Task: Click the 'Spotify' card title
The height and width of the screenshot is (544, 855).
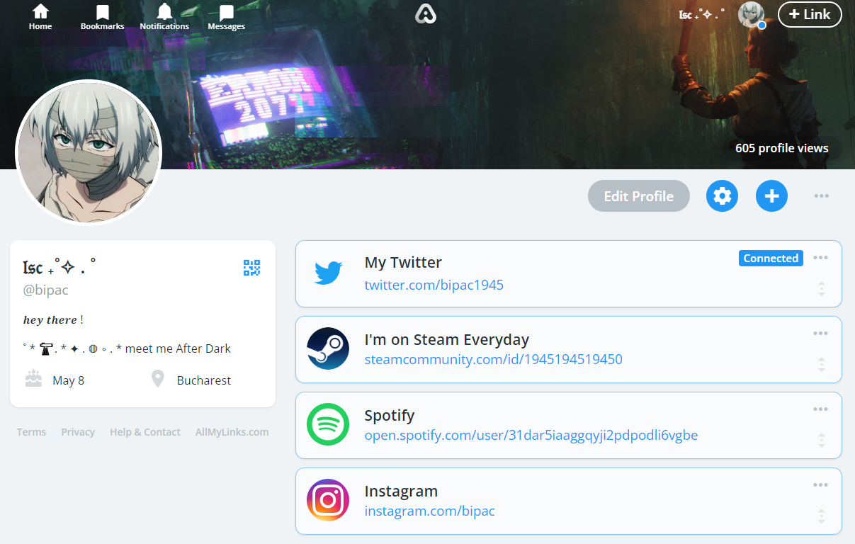Action: (390, 416)
